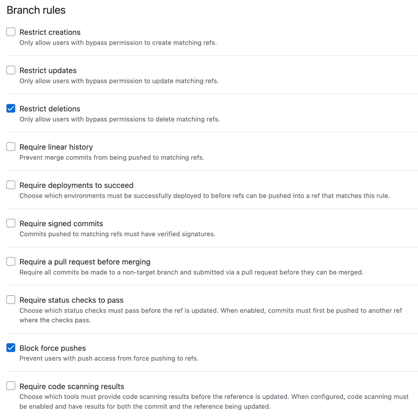
Task: Select the "Require signed commits" label text
Action: [x=61, y=223]
